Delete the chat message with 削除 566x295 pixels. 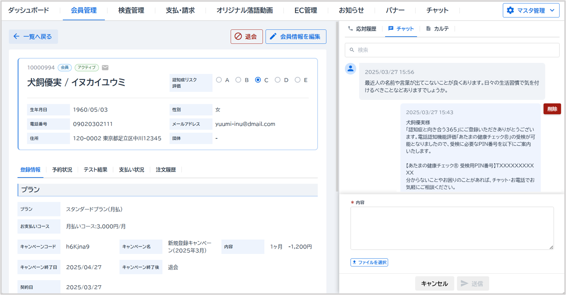pos(552,109)
